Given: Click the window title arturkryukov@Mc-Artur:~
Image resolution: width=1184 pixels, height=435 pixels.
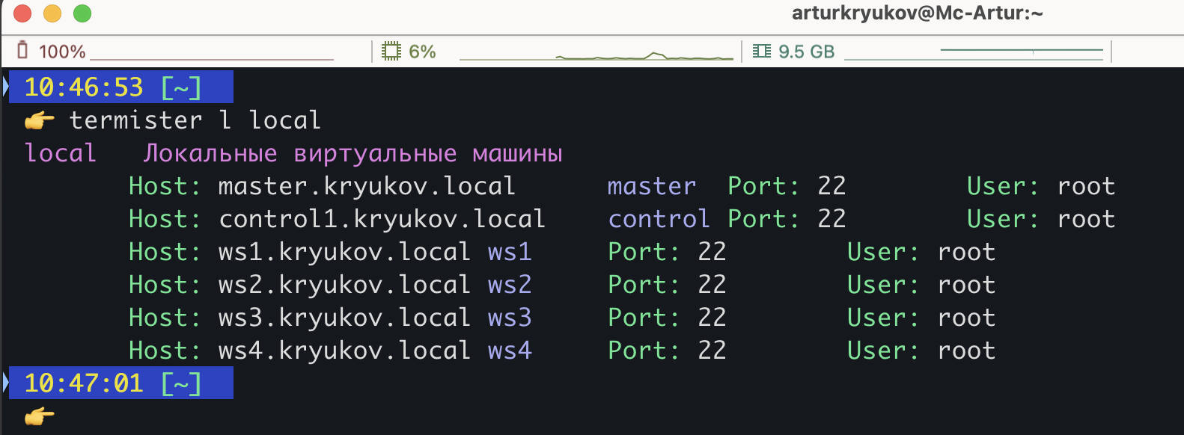Looking at the screenshot, I should [917, 13].
